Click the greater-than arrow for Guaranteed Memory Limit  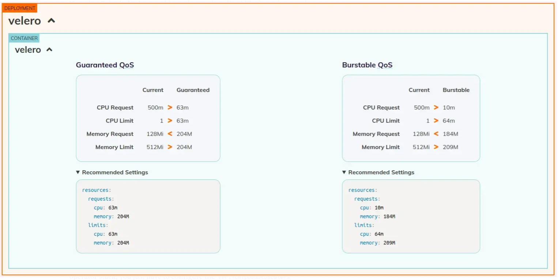click(x=170, y=147)
